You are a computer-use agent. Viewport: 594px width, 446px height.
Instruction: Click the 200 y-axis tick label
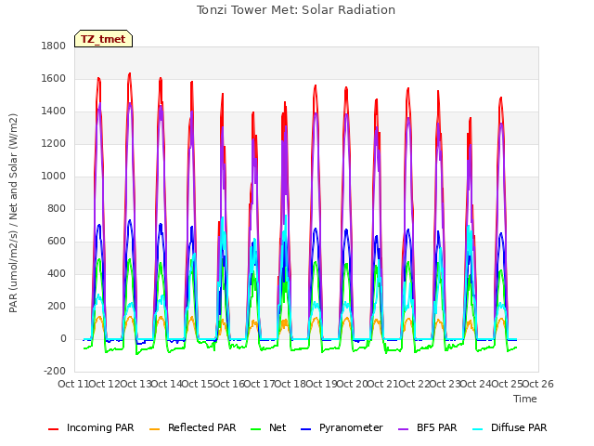pyautogui.click(x=57, y=307)
